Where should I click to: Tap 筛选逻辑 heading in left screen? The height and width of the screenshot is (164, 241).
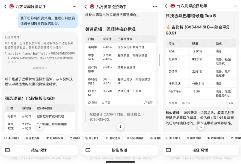tap(30, 98)
